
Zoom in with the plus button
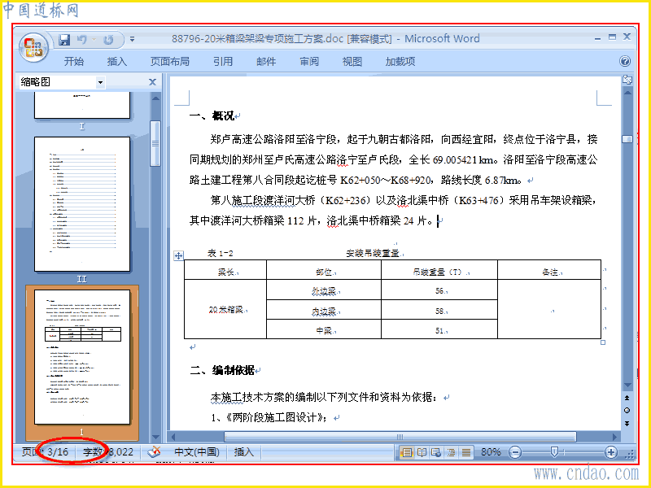click(x=611, y=452)
